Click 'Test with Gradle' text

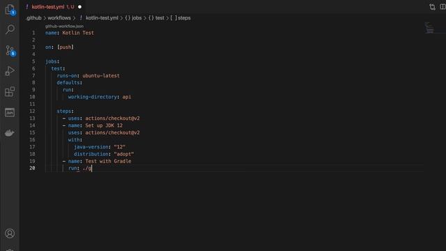[108, 161]
